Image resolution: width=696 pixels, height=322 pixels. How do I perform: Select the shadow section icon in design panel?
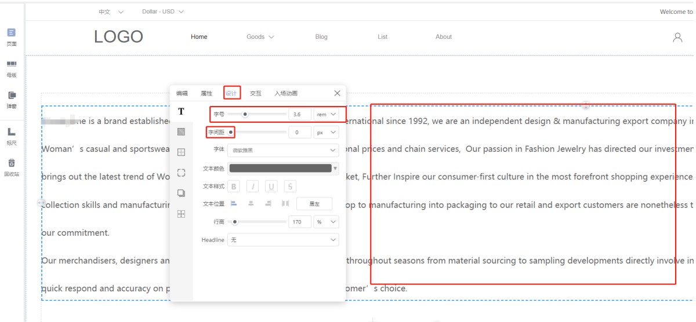[x=181, y=193]
